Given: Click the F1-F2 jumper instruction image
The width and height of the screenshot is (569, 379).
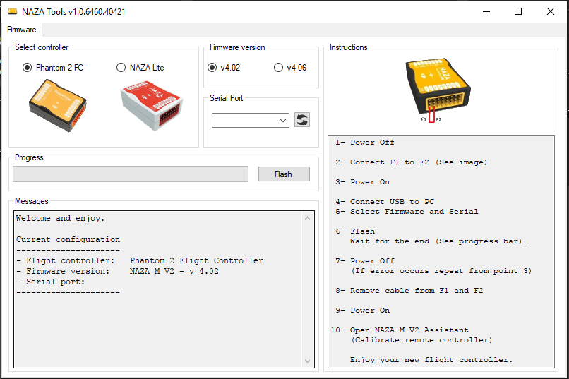Looking at the screenshot, I should [x=438, y=90].
